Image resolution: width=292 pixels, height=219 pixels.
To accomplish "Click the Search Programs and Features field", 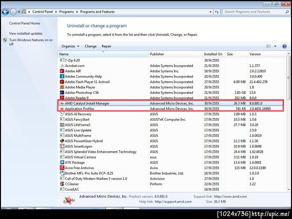I will click(x=254, y=12).
